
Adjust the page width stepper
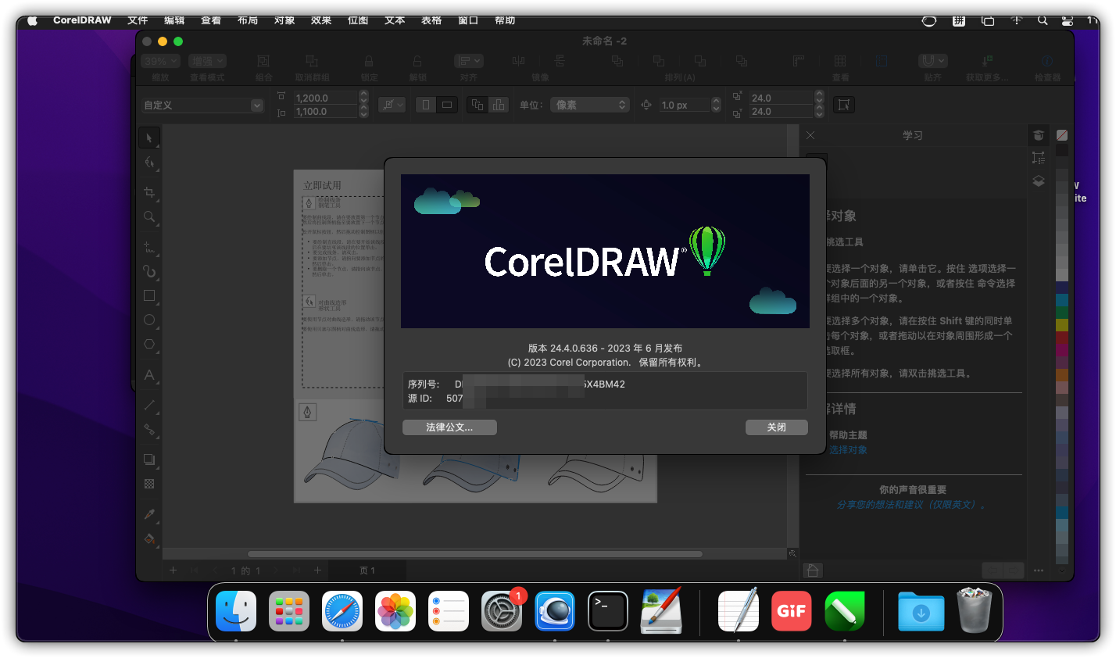coord(363,98)
